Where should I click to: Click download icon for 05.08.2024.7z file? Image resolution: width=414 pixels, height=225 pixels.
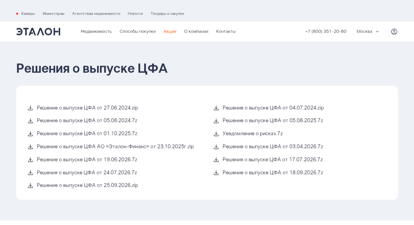pyautogui.click(x=30, y=121)
